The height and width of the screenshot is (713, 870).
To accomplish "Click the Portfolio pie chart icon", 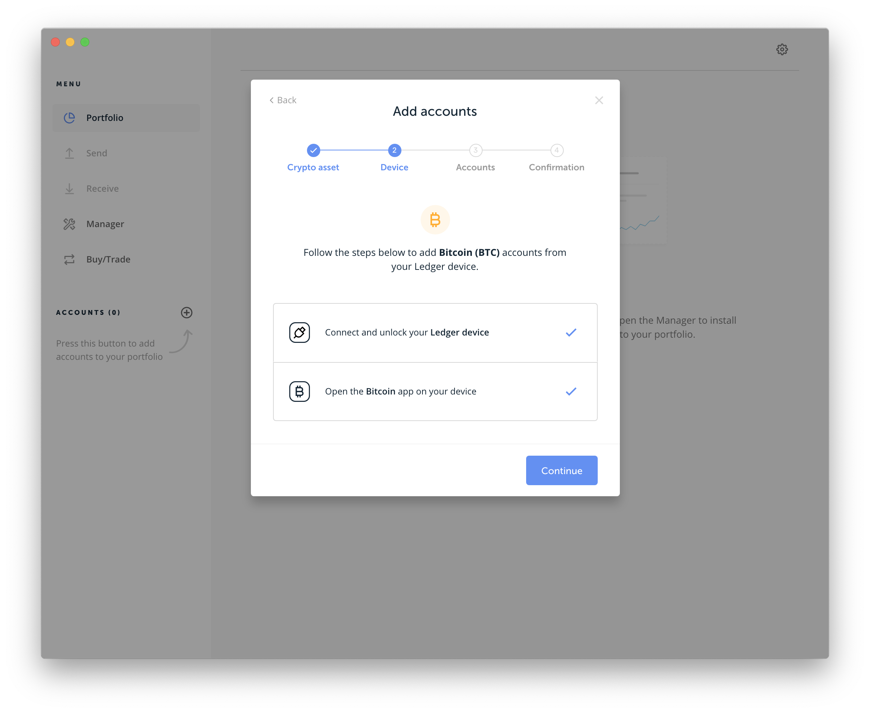I will 69,118.
